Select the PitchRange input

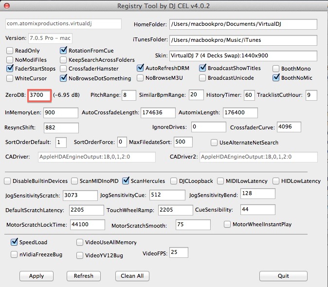click(x=129, y=95)
